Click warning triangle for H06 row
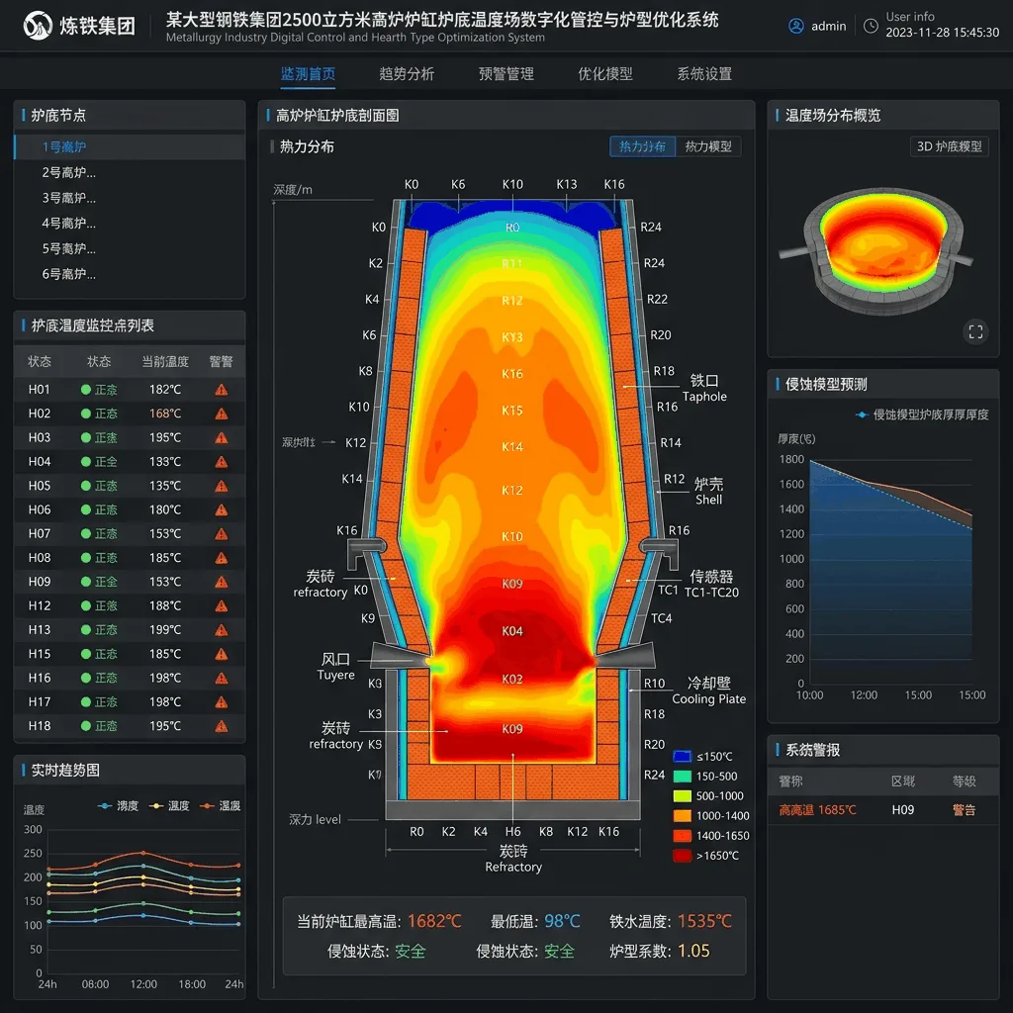 point(221,509)
